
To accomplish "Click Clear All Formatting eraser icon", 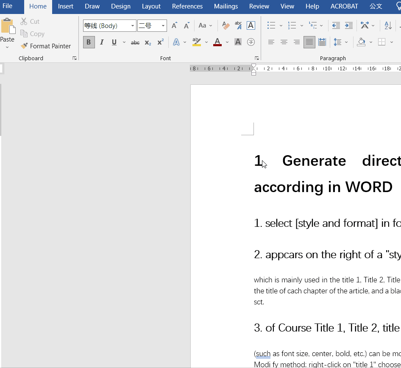I will [226, 25].
